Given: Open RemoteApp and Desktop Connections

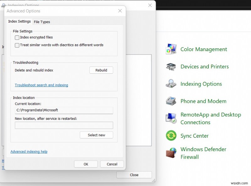Looking at the screenshot, I should pos(211,118).
